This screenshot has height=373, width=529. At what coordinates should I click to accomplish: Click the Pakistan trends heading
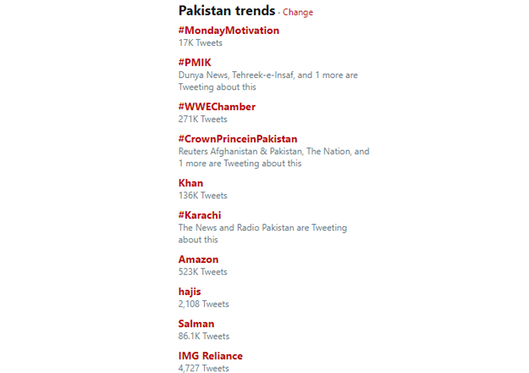pyautogui.click(x=227, y=11)
